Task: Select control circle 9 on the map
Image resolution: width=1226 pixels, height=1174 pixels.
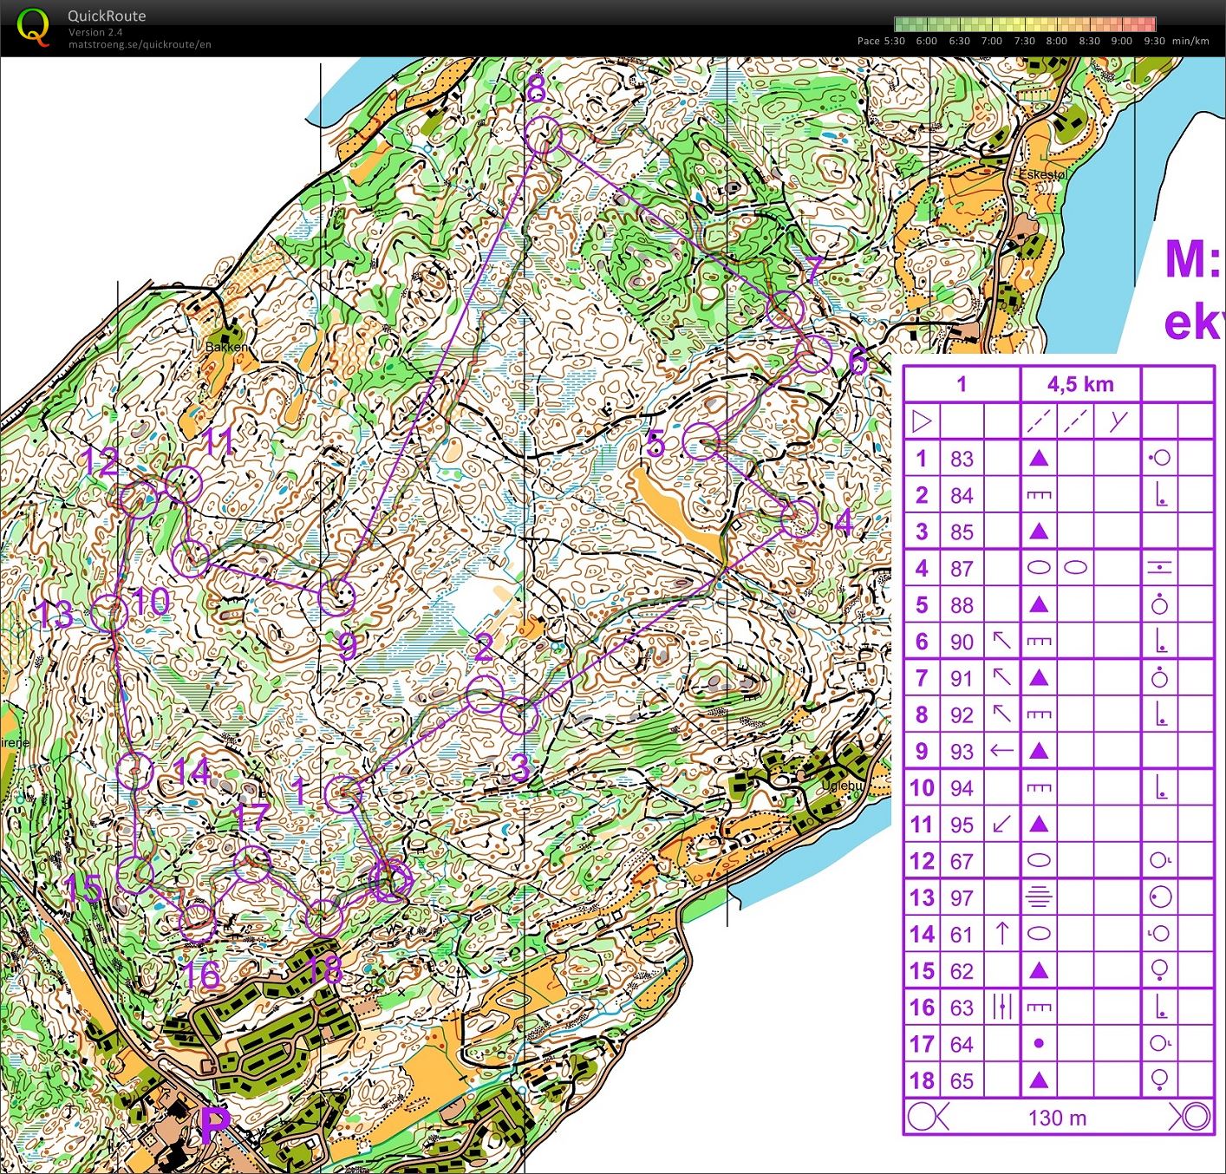Action: (336, 597)
